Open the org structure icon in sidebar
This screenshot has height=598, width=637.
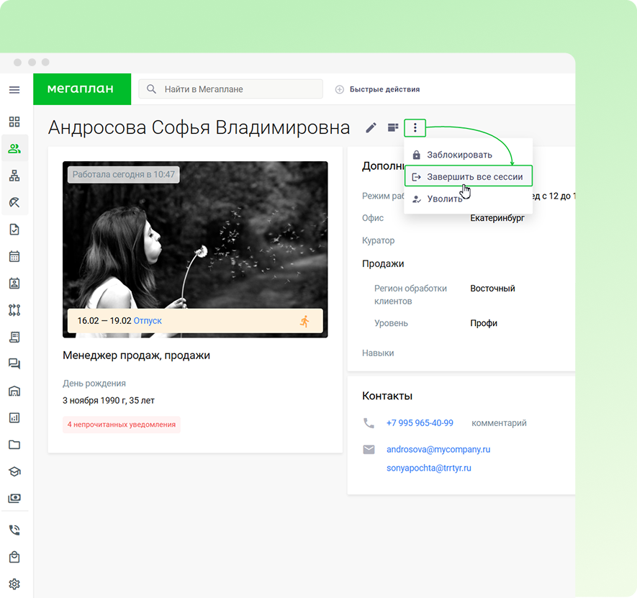click(x=14, y=176)
